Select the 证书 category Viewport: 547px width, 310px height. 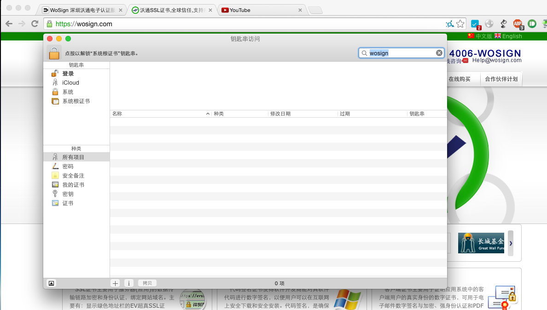[x=68, y=203]
